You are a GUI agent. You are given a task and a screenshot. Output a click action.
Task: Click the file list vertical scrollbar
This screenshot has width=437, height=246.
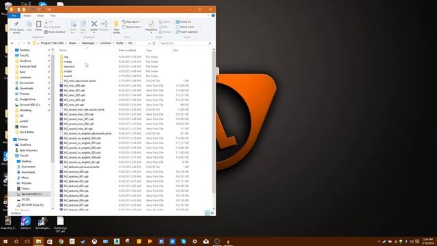coord(214,122)
